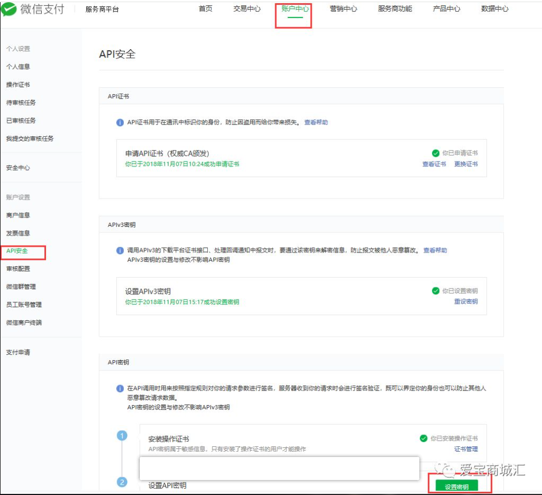Open the 证书管理 link
The width and height of the screenshot is (542, 495).
pos(466,449)
